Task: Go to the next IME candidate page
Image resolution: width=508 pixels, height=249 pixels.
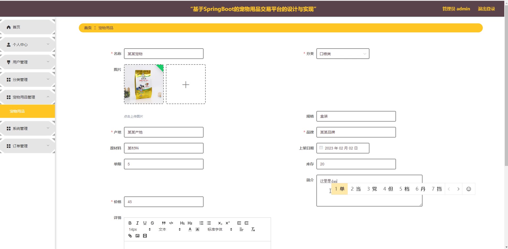Action: pyautogui.click(x=458, y=189)
